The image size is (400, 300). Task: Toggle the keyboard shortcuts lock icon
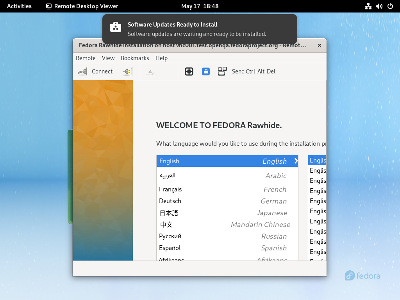tap(206, 71)
